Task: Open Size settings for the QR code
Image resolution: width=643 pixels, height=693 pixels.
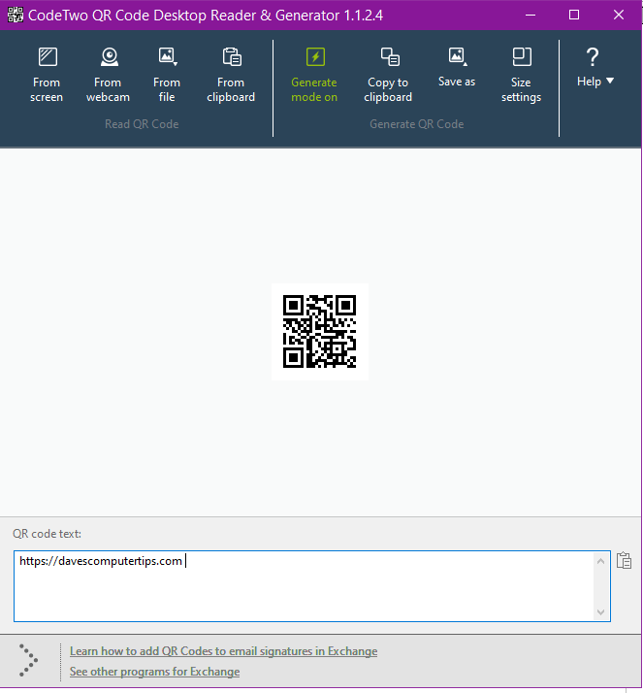Action: click(x=521, y=75)
